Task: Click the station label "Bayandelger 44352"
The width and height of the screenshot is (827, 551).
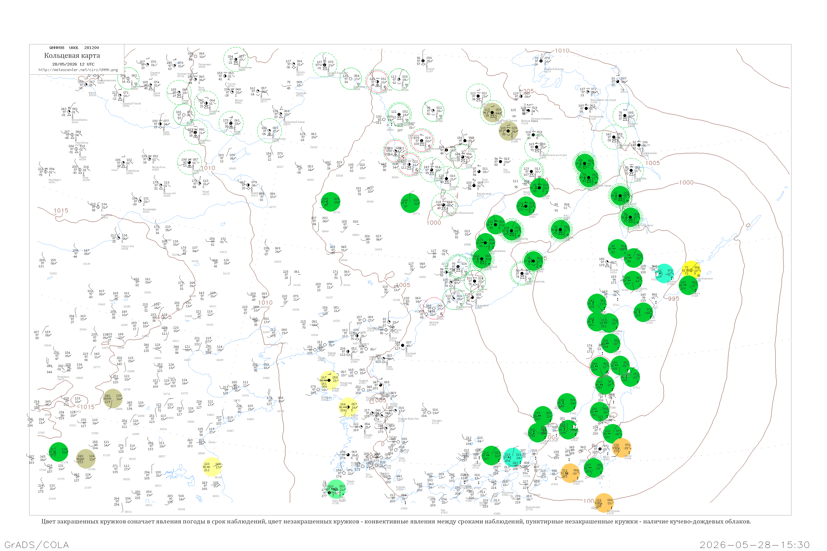Action: pos(149,210)
